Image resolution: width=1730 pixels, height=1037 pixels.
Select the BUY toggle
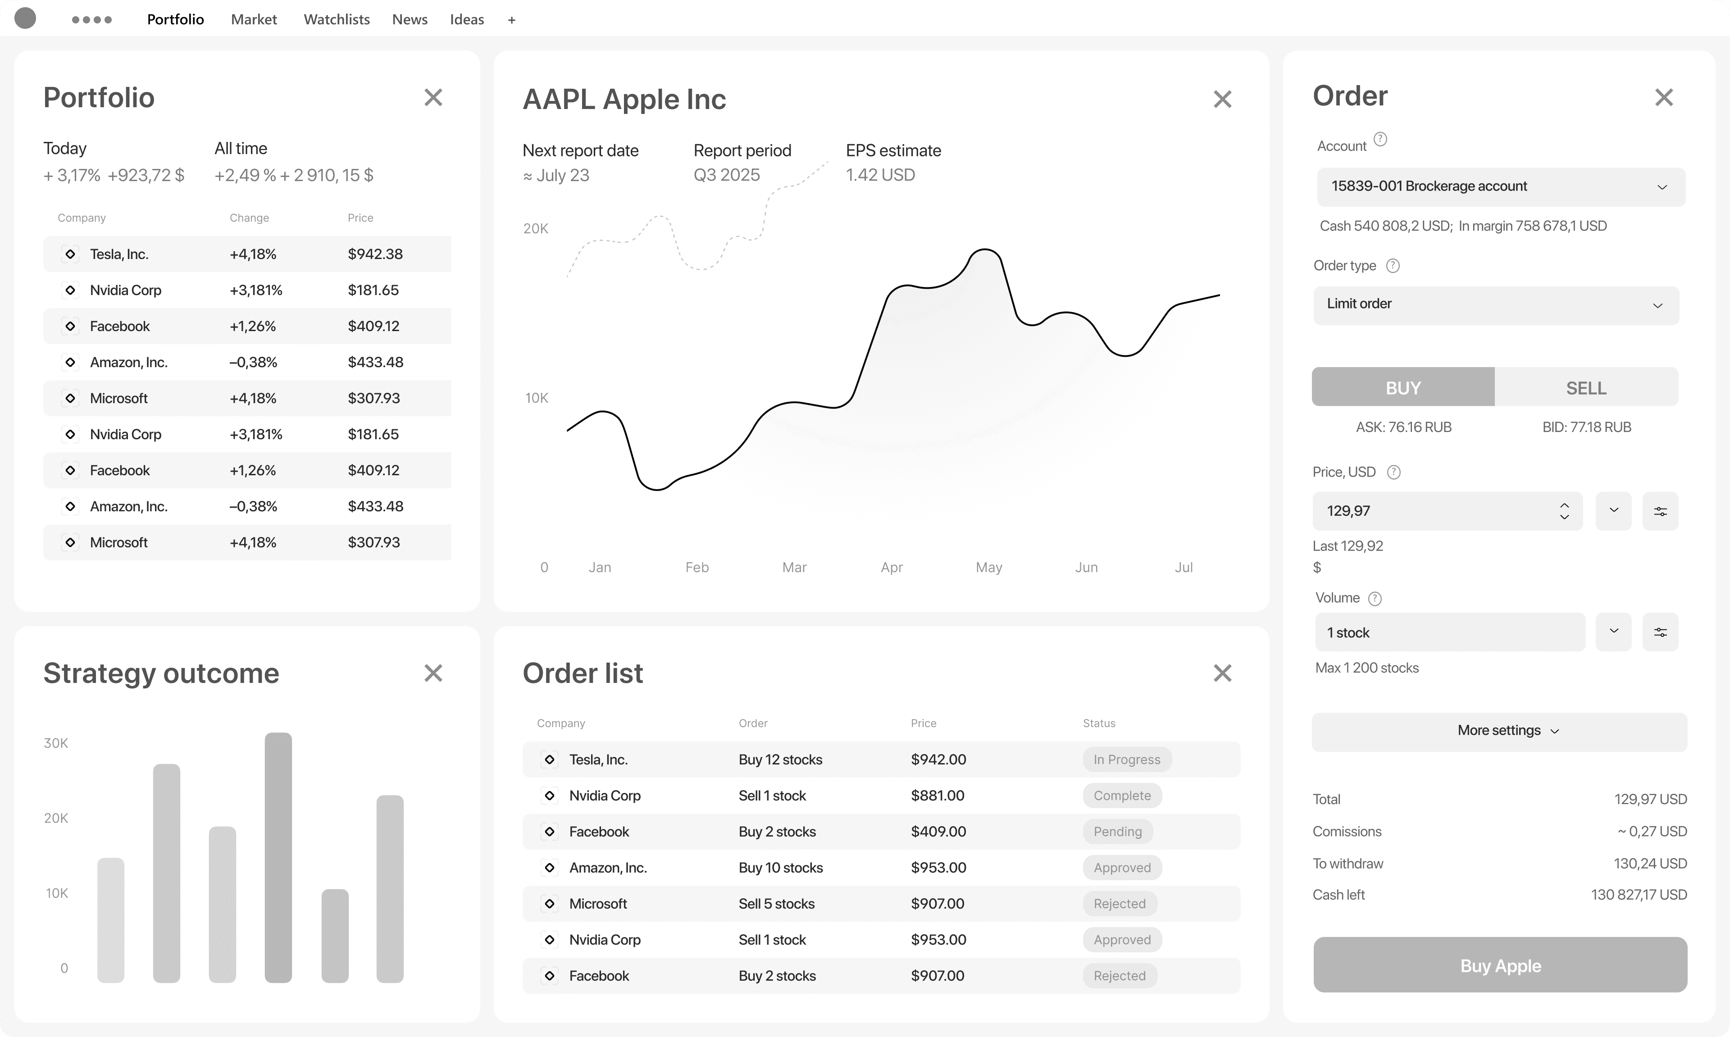click(x=1403, y=387)
